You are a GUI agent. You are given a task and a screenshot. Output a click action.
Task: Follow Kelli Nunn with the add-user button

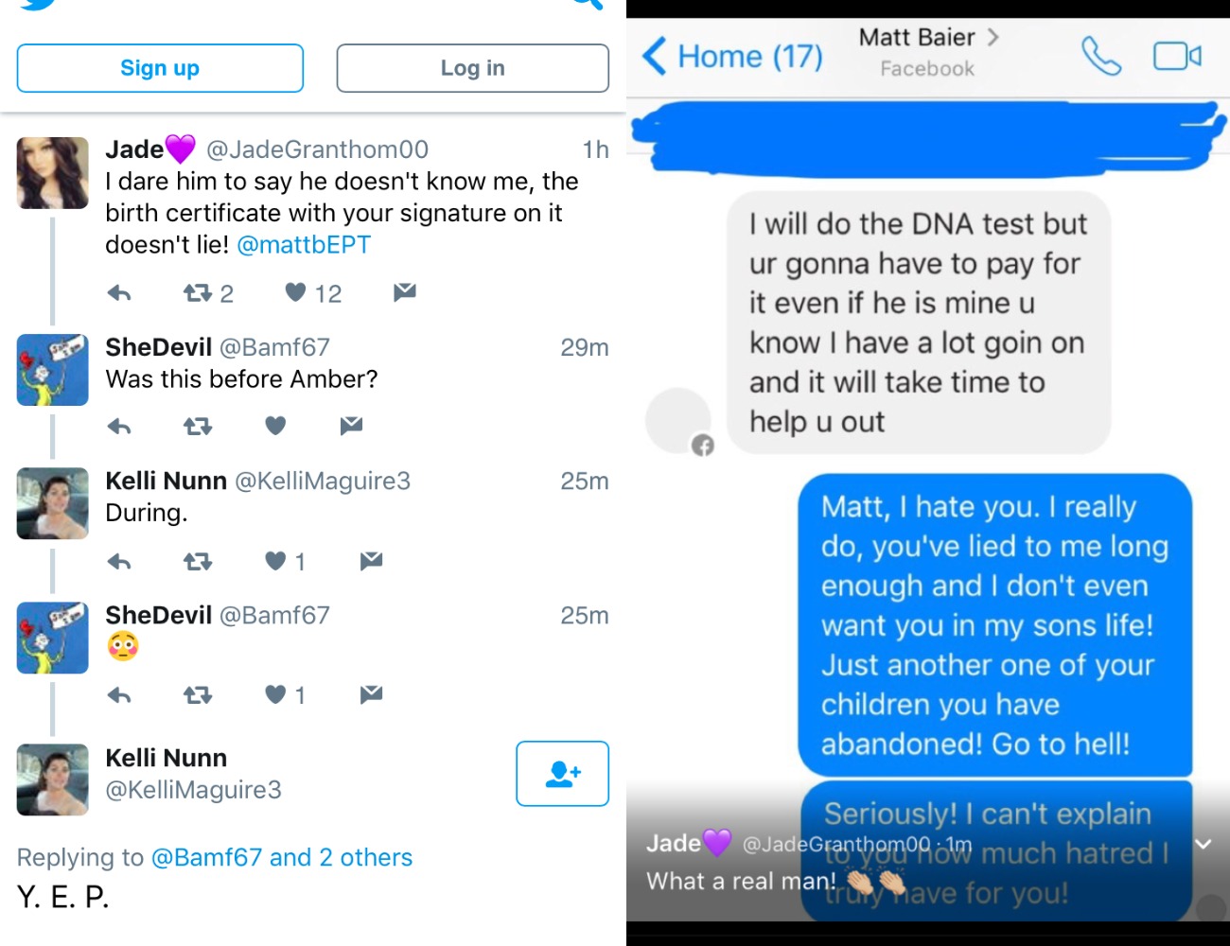point(562,774)
